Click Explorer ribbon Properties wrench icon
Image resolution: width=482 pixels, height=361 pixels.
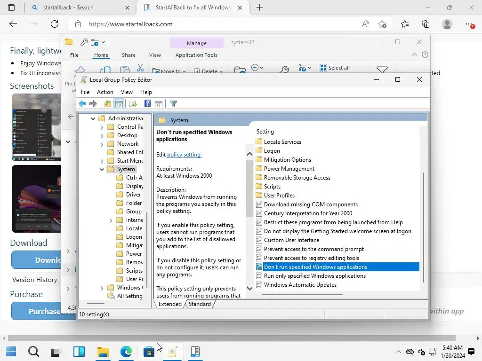click(x=284, y=69)
